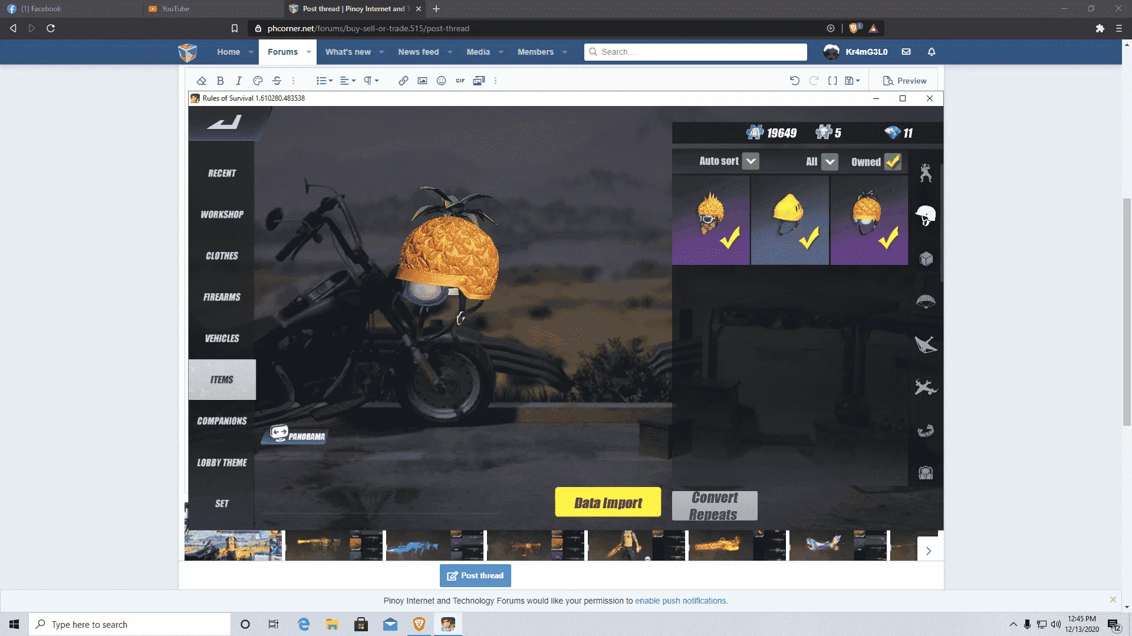The image size is (1132, 636).
Task: Toggle BB code brackets mode
Action: pyautogui.click(x=832, y=81)
